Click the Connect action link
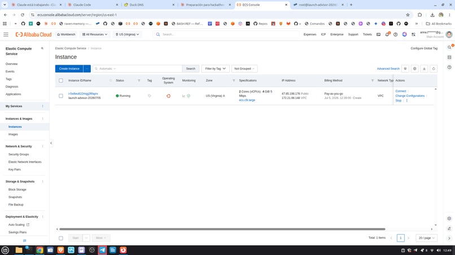The image size is (455, 255). [x=400, y=91]
